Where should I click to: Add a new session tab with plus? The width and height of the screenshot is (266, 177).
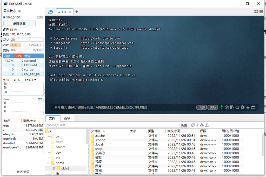pyautogui.click(x=77, y=11)
